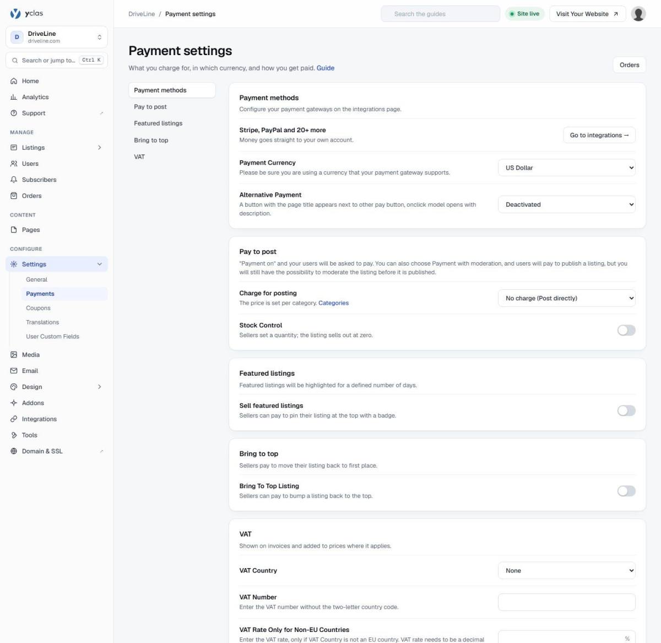This screenshot has height=643, width=661.
Task: Click the Orders button at top right
Action: (629, 64)
